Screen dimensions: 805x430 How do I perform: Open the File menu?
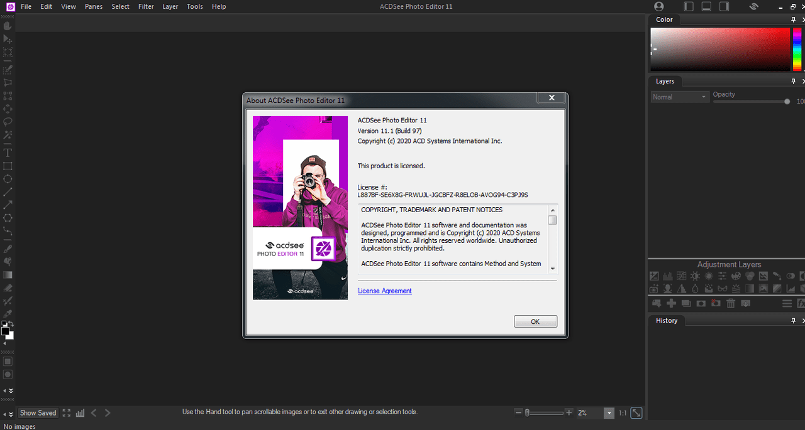click(26, 6)
